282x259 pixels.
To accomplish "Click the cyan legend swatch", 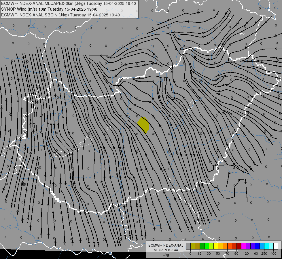I will (267, 246).
